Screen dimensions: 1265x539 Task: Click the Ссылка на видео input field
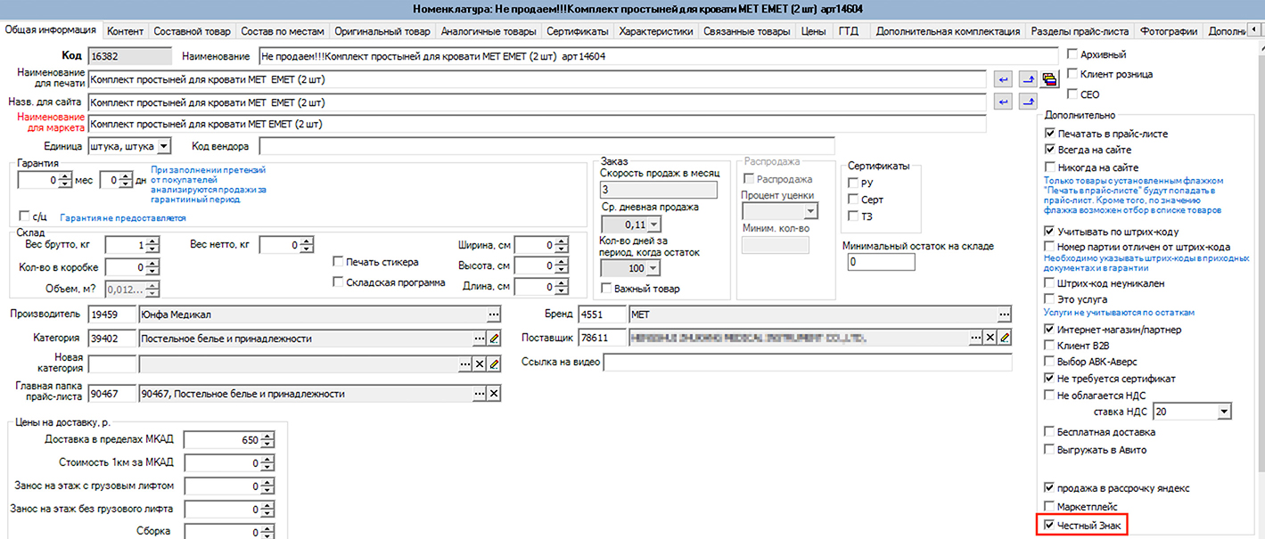point(808,363)
